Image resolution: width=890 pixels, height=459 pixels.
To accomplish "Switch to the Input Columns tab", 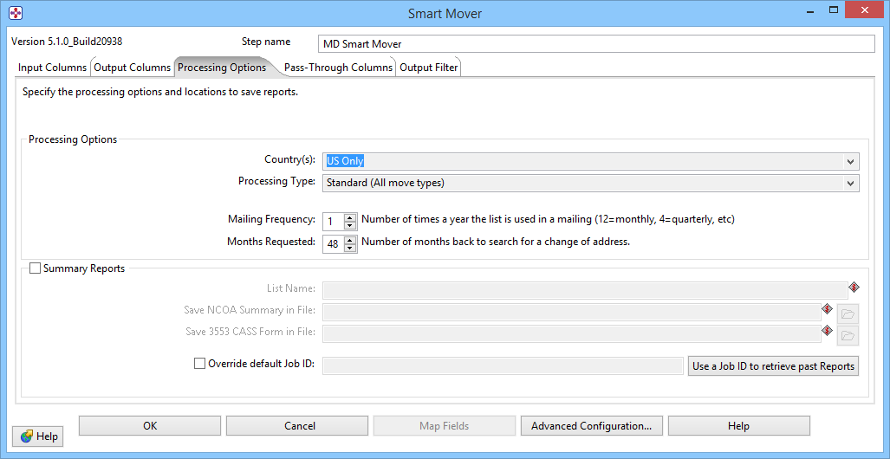I will pos(52,68).
